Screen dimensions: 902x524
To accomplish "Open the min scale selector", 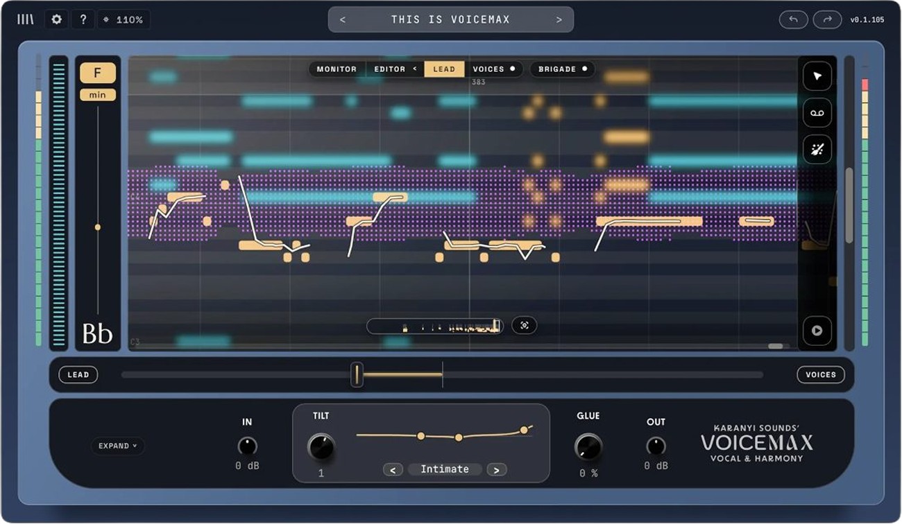I will [98, 95].
